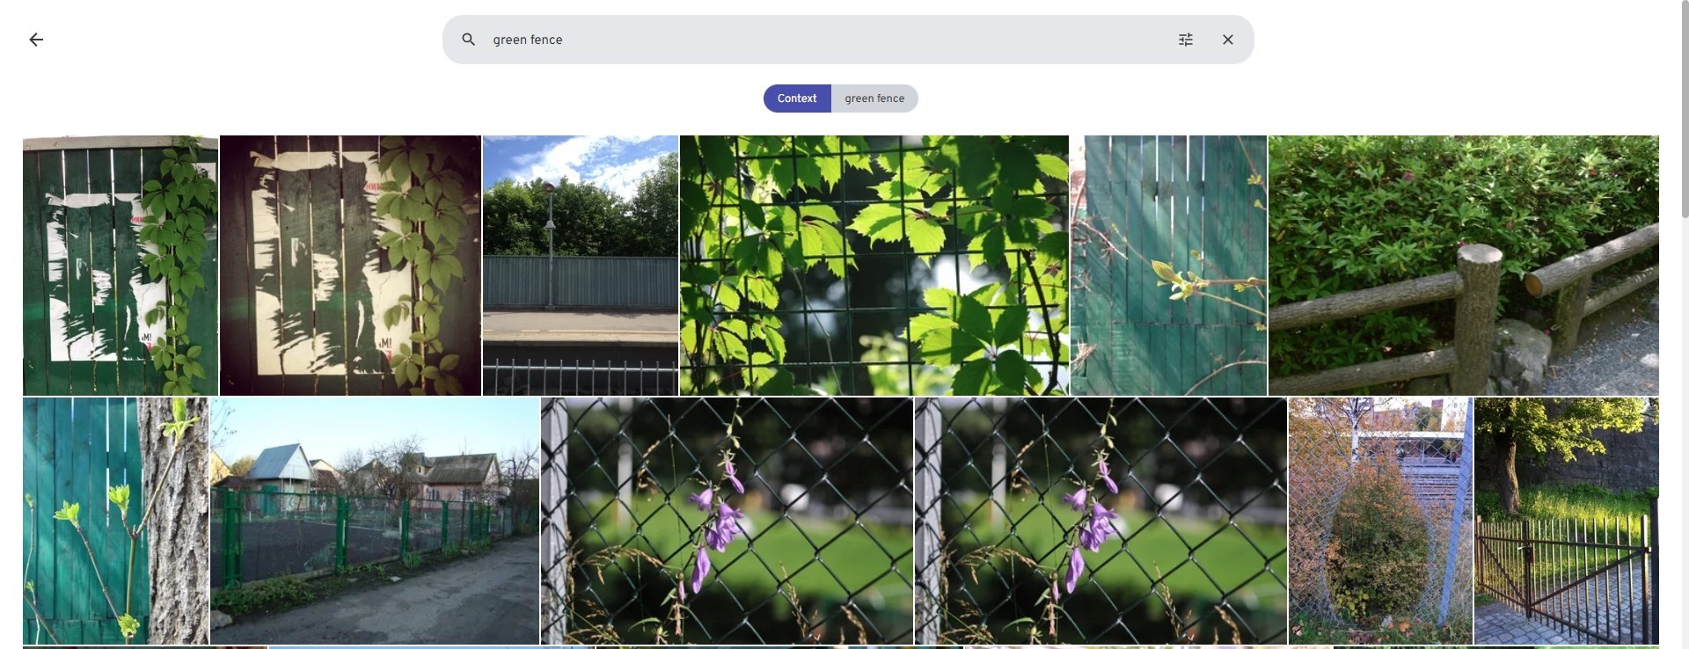Screen dimensions: 1689x649
Task: Clear the search with the X icon
Action: click(1228, 40)
